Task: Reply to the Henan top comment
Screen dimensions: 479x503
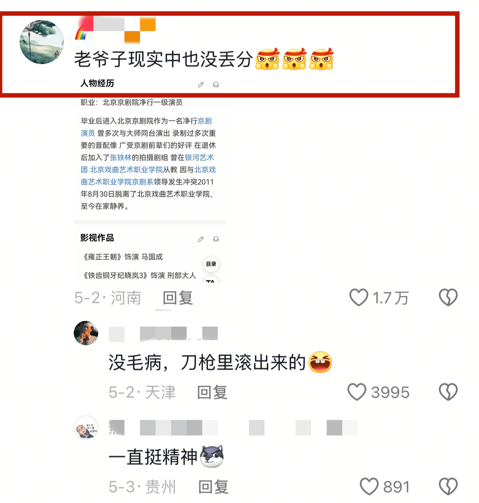Action: (x=178, y=298)
